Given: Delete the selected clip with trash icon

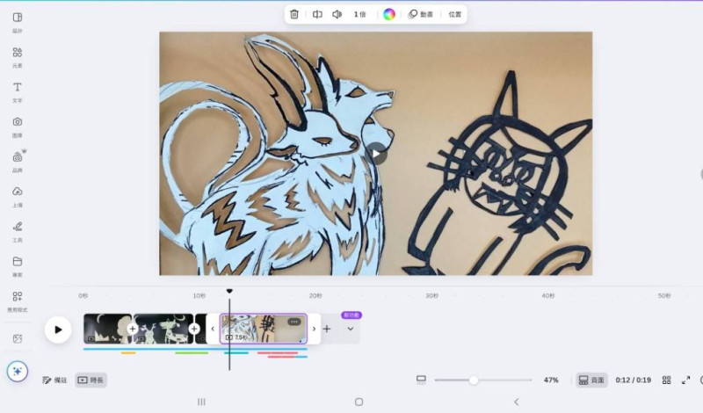Looking at the screenshot, I should (294, 14).
